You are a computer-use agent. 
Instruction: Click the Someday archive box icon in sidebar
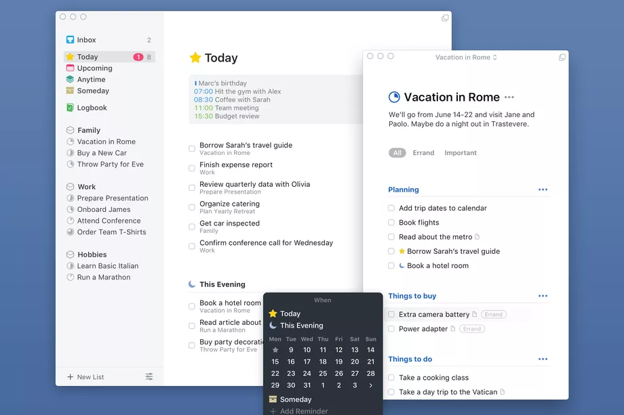pyautogui.click(x=70, y=91)
